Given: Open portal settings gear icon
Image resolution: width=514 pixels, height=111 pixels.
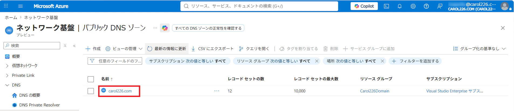Looking at the screenshot, I should click(x=413, y=6).
